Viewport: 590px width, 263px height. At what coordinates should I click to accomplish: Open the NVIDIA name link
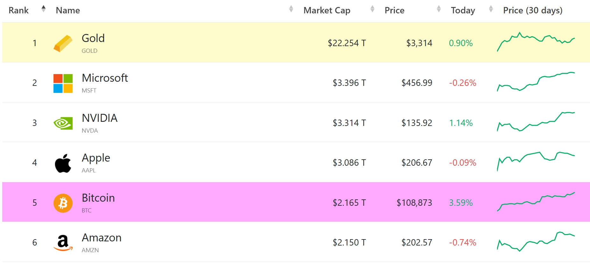tap(100, 118)
